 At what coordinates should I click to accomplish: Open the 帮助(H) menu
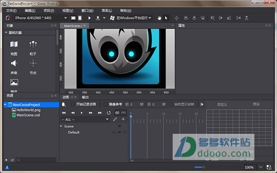(x=126, y=11)
